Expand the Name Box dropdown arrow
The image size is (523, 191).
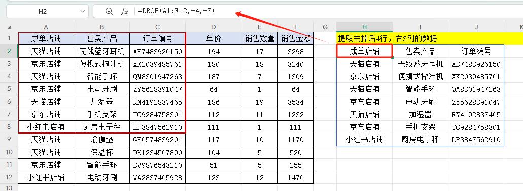coord(83,11)
